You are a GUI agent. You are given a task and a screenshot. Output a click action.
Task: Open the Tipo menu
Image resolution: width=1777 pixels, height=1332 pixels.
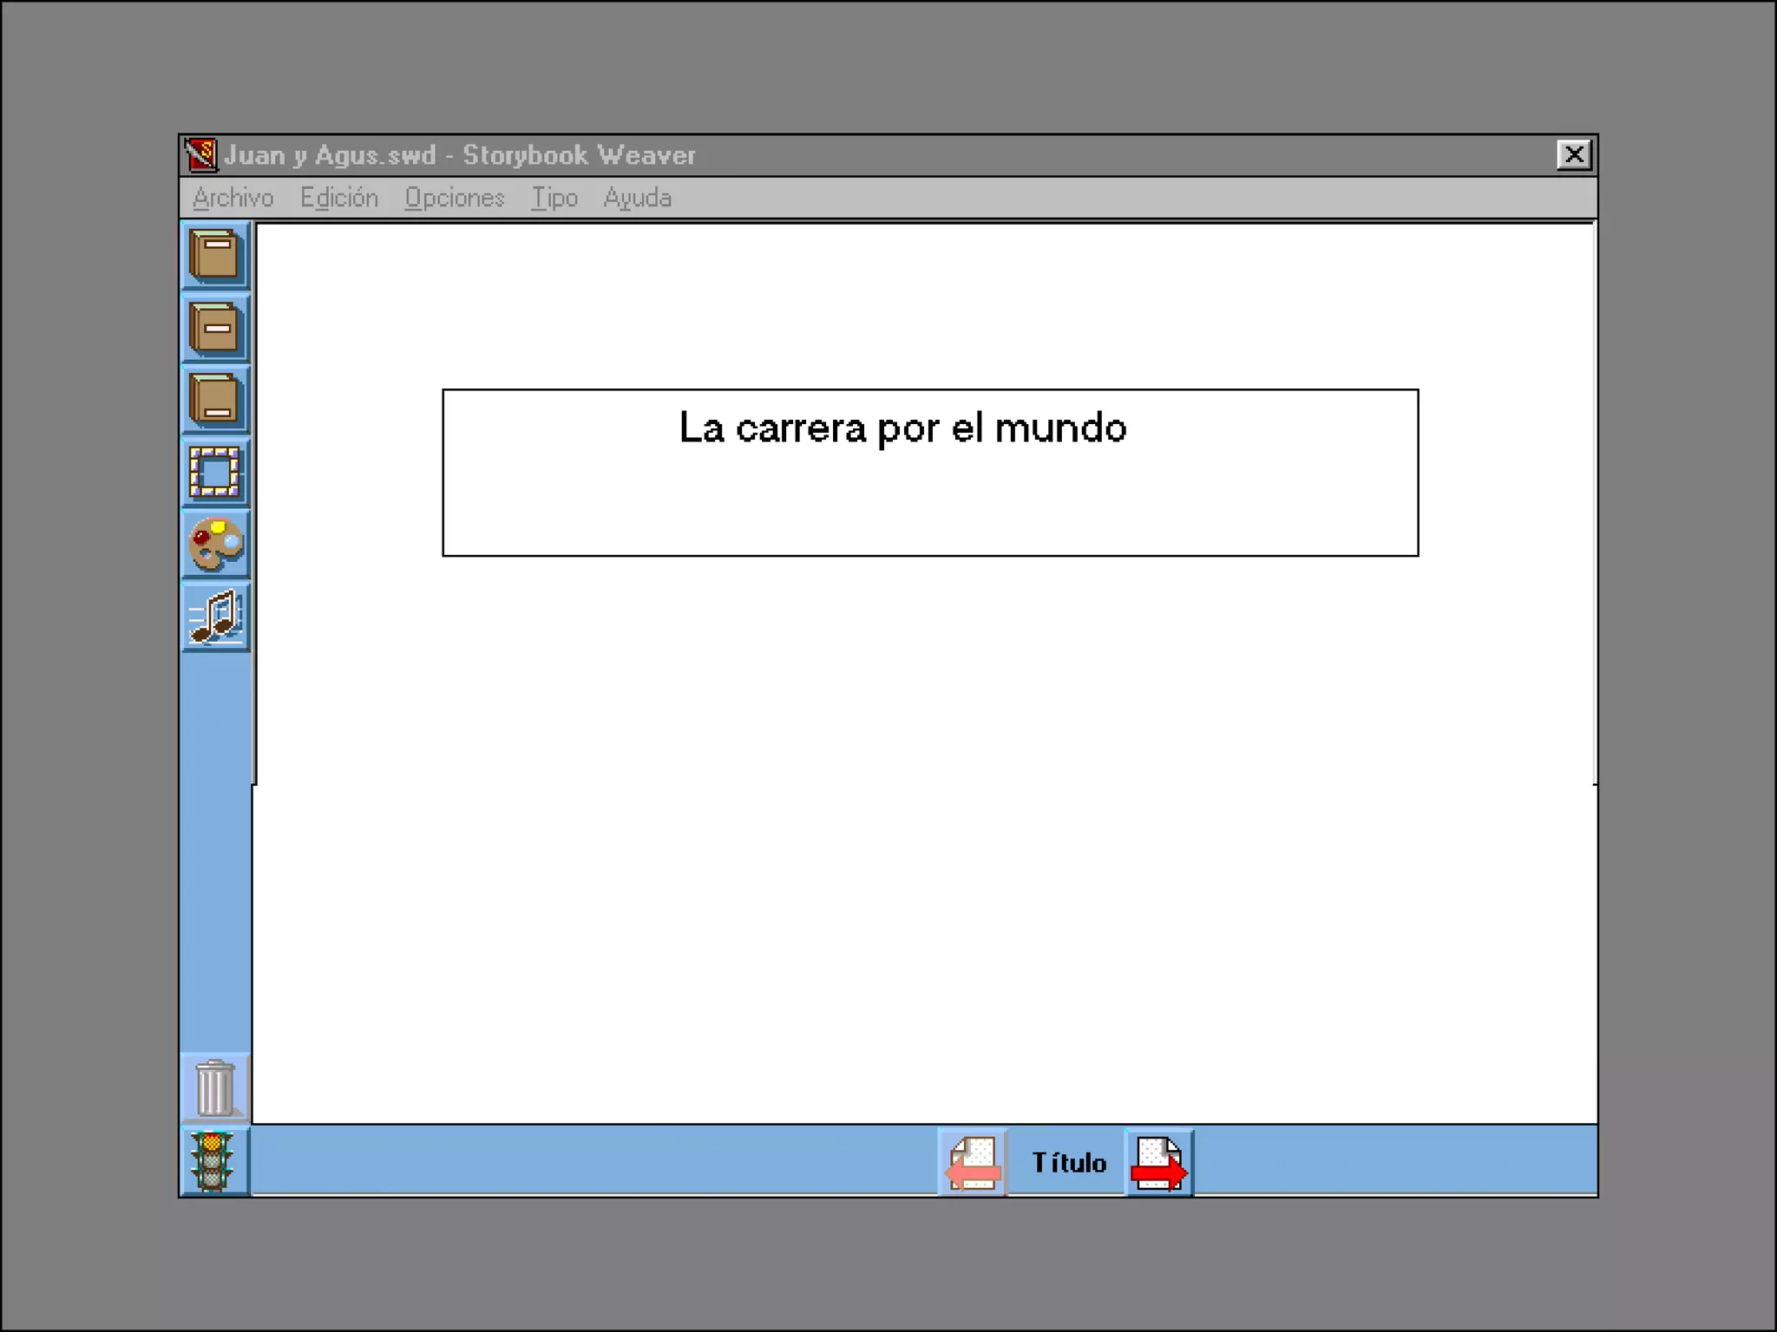(x=554, y=198)
